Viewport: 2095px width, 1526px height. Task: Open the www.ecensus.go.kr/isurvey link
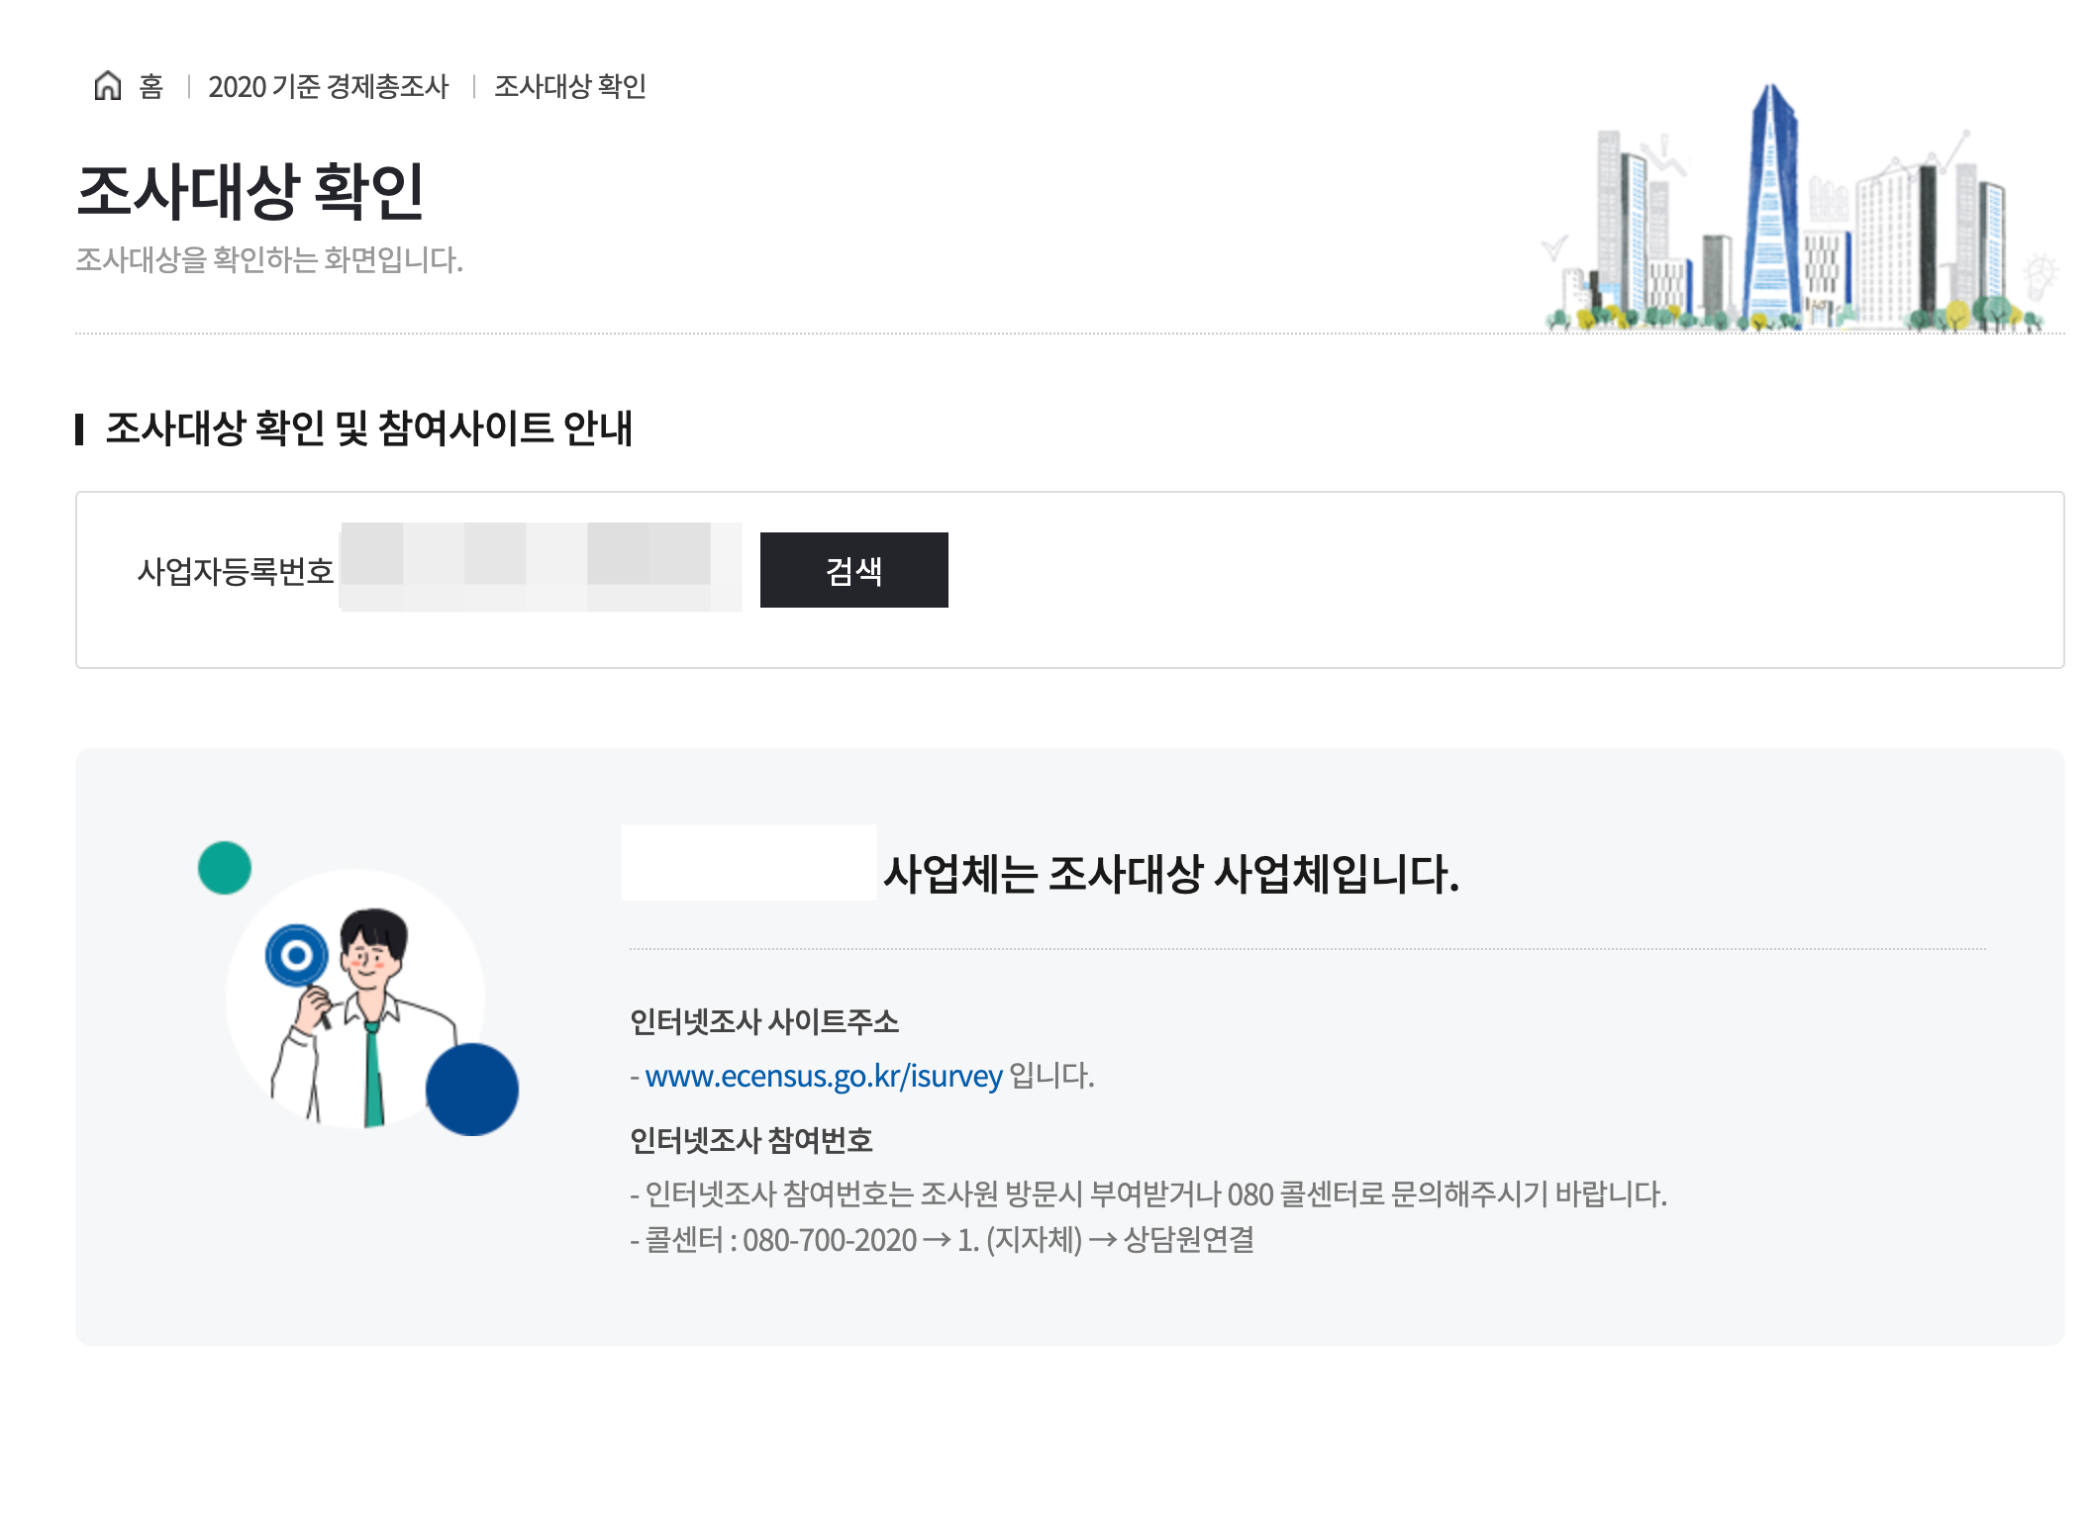824,1076
